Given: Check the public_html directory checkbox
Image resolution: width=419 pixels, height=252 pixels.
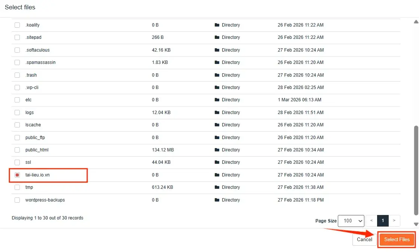Looking at the screenshot, I should [17, 150].
